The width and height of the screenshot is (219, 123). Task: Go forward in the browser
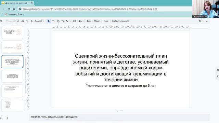tap(3, 9)
